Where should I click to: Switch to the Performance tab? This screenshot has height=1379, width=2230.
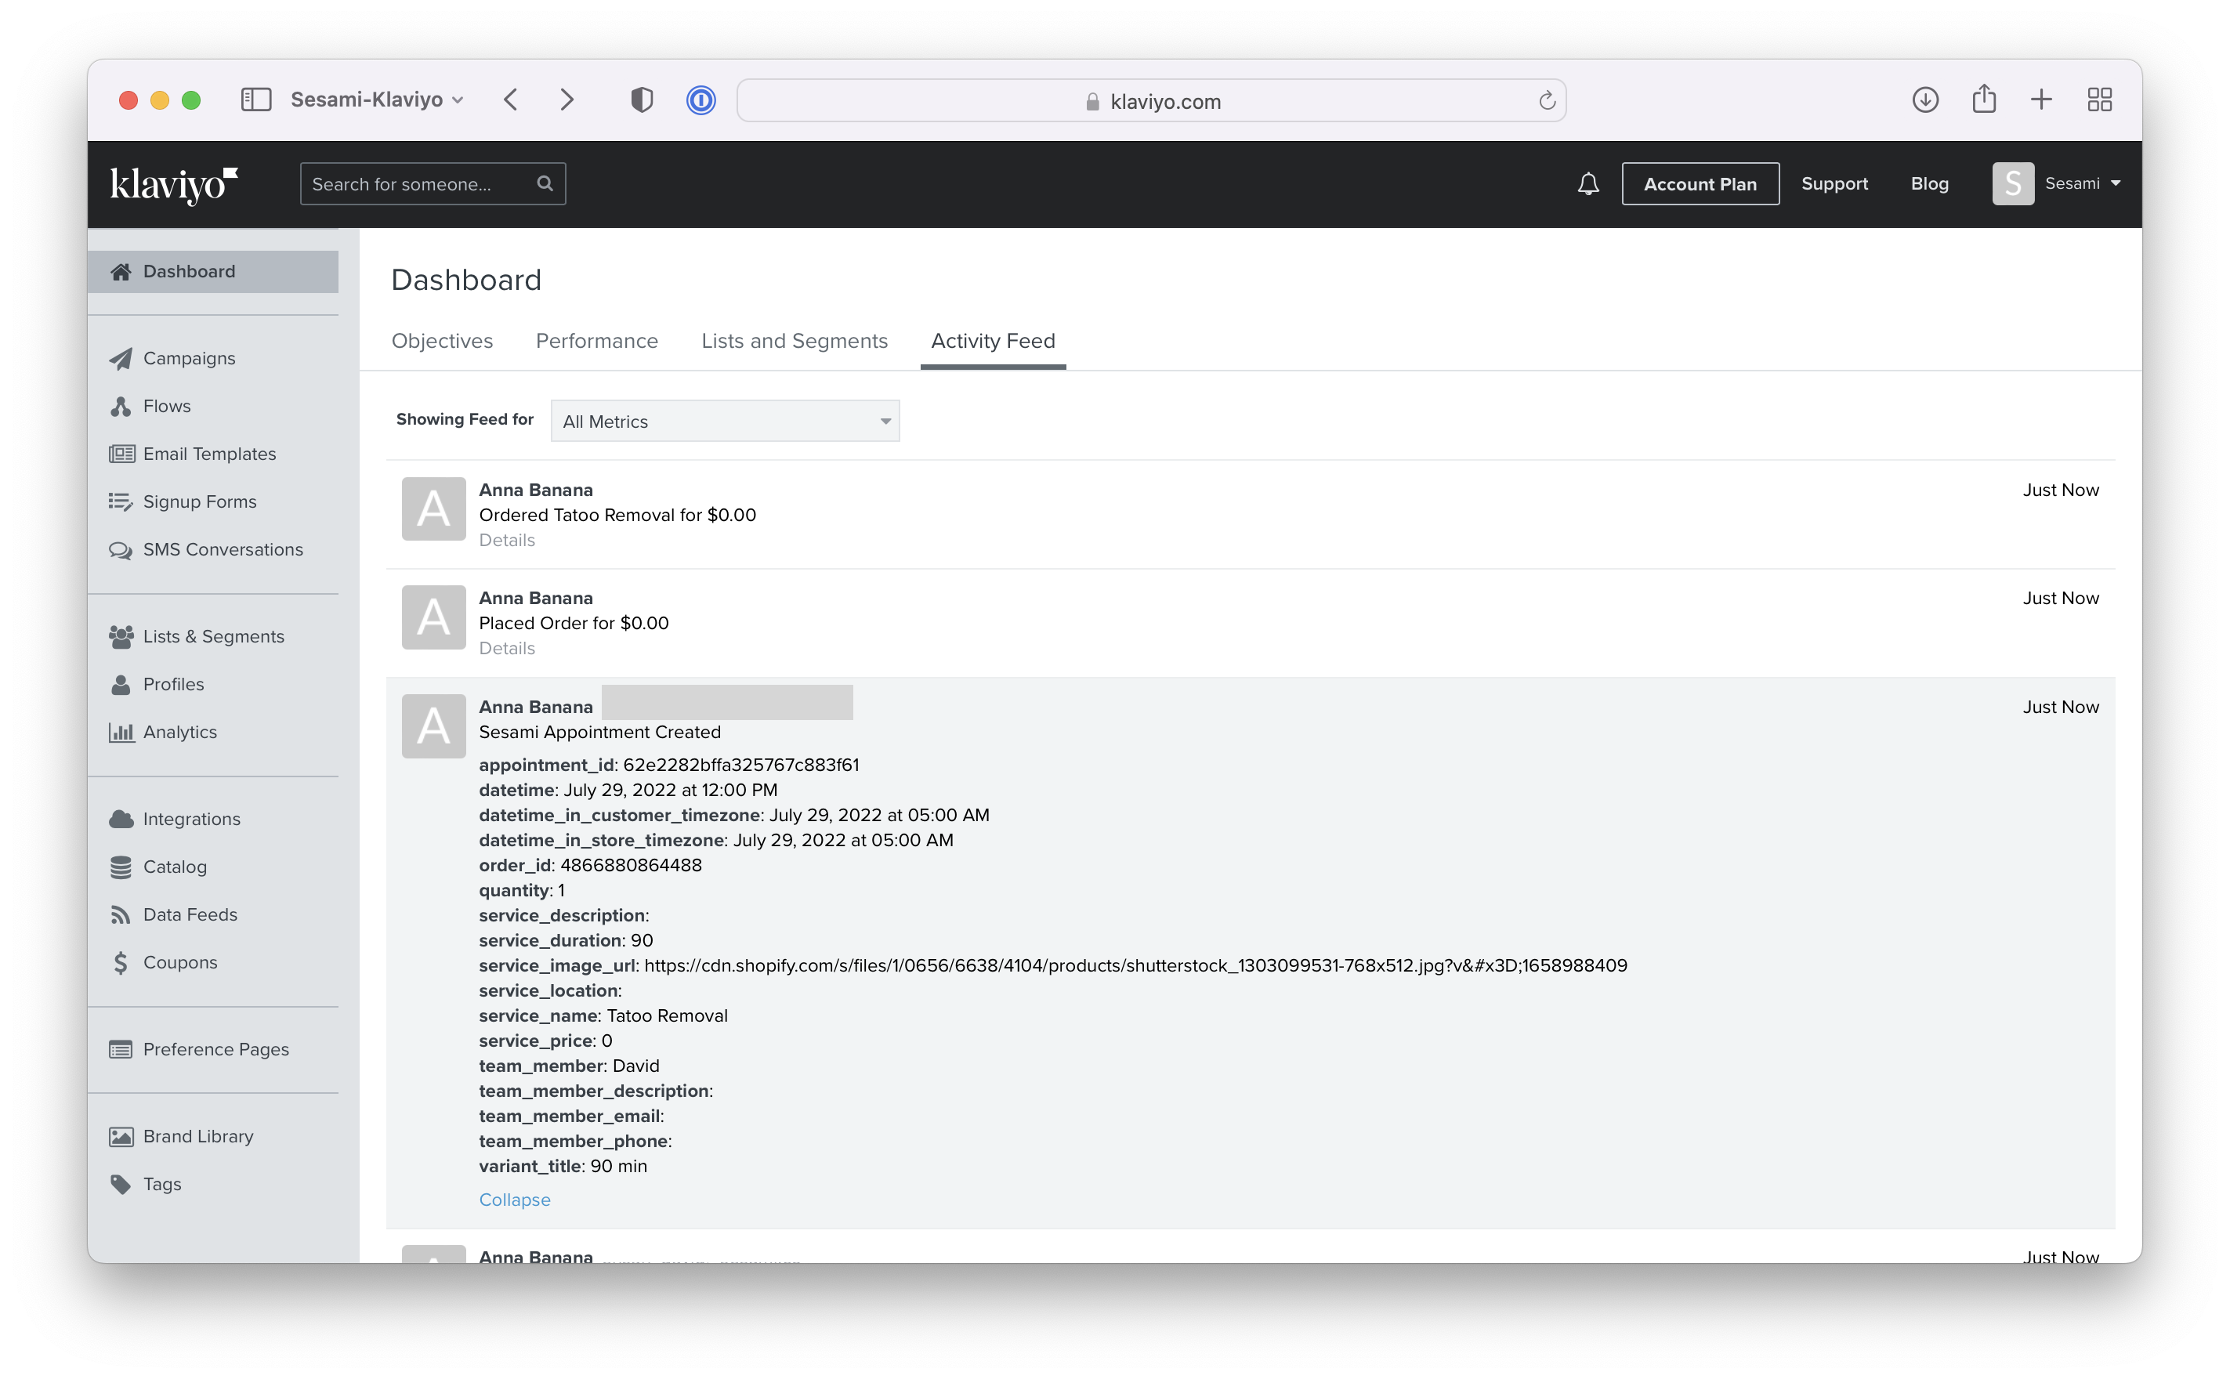pyautogui.click(x=596, y=341)
